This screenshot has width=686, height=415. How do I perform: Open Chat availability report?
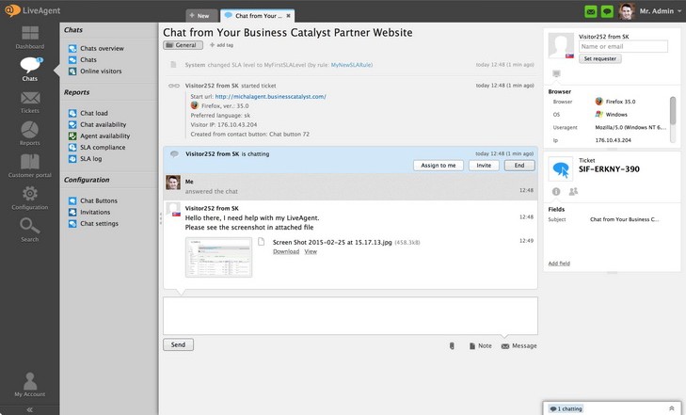click(x=97, y=124)
